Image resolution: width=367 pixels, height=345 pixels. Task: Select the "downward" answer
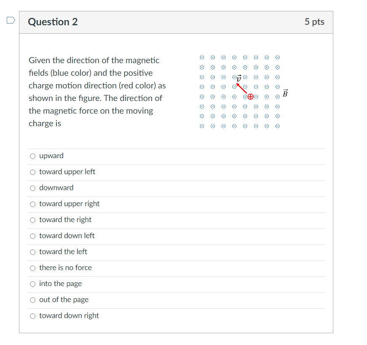click(x=32, y=188)
